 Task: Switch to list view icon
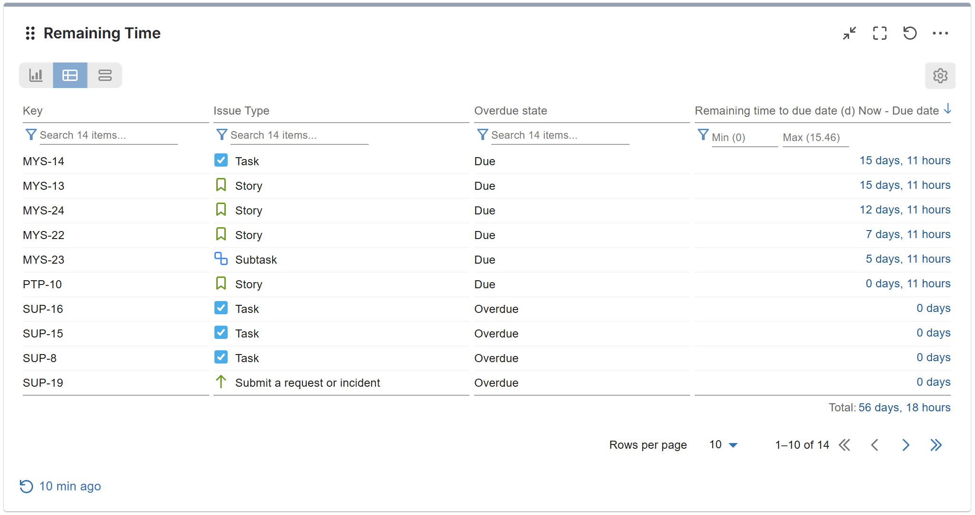click(105, 75)
